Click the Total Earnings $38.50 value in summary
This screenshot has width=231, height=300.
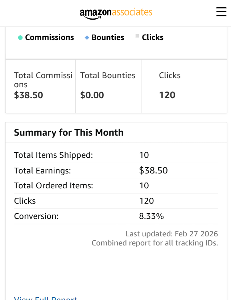153,171
